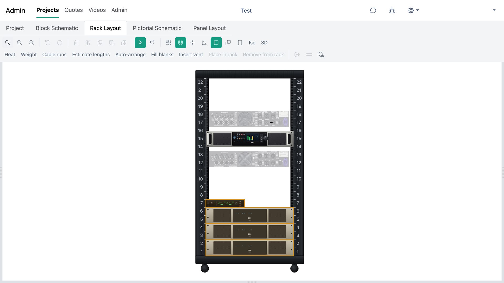Viewport: 504px width, 283px height.
Task: Click the blank panel rectangle icon
Action: 309,55
